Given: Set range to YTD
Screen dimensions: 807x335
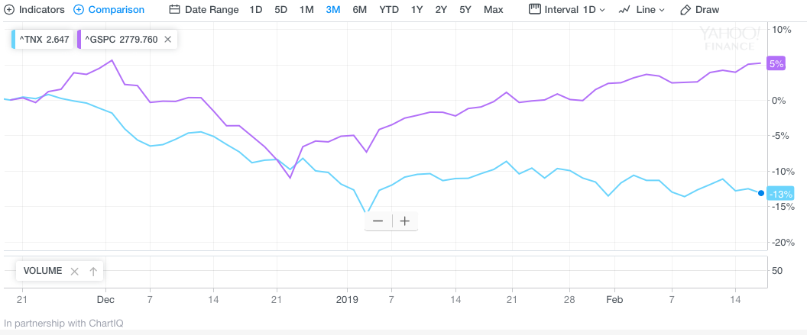Looking at the screenshot, I should tap(389, 10).
